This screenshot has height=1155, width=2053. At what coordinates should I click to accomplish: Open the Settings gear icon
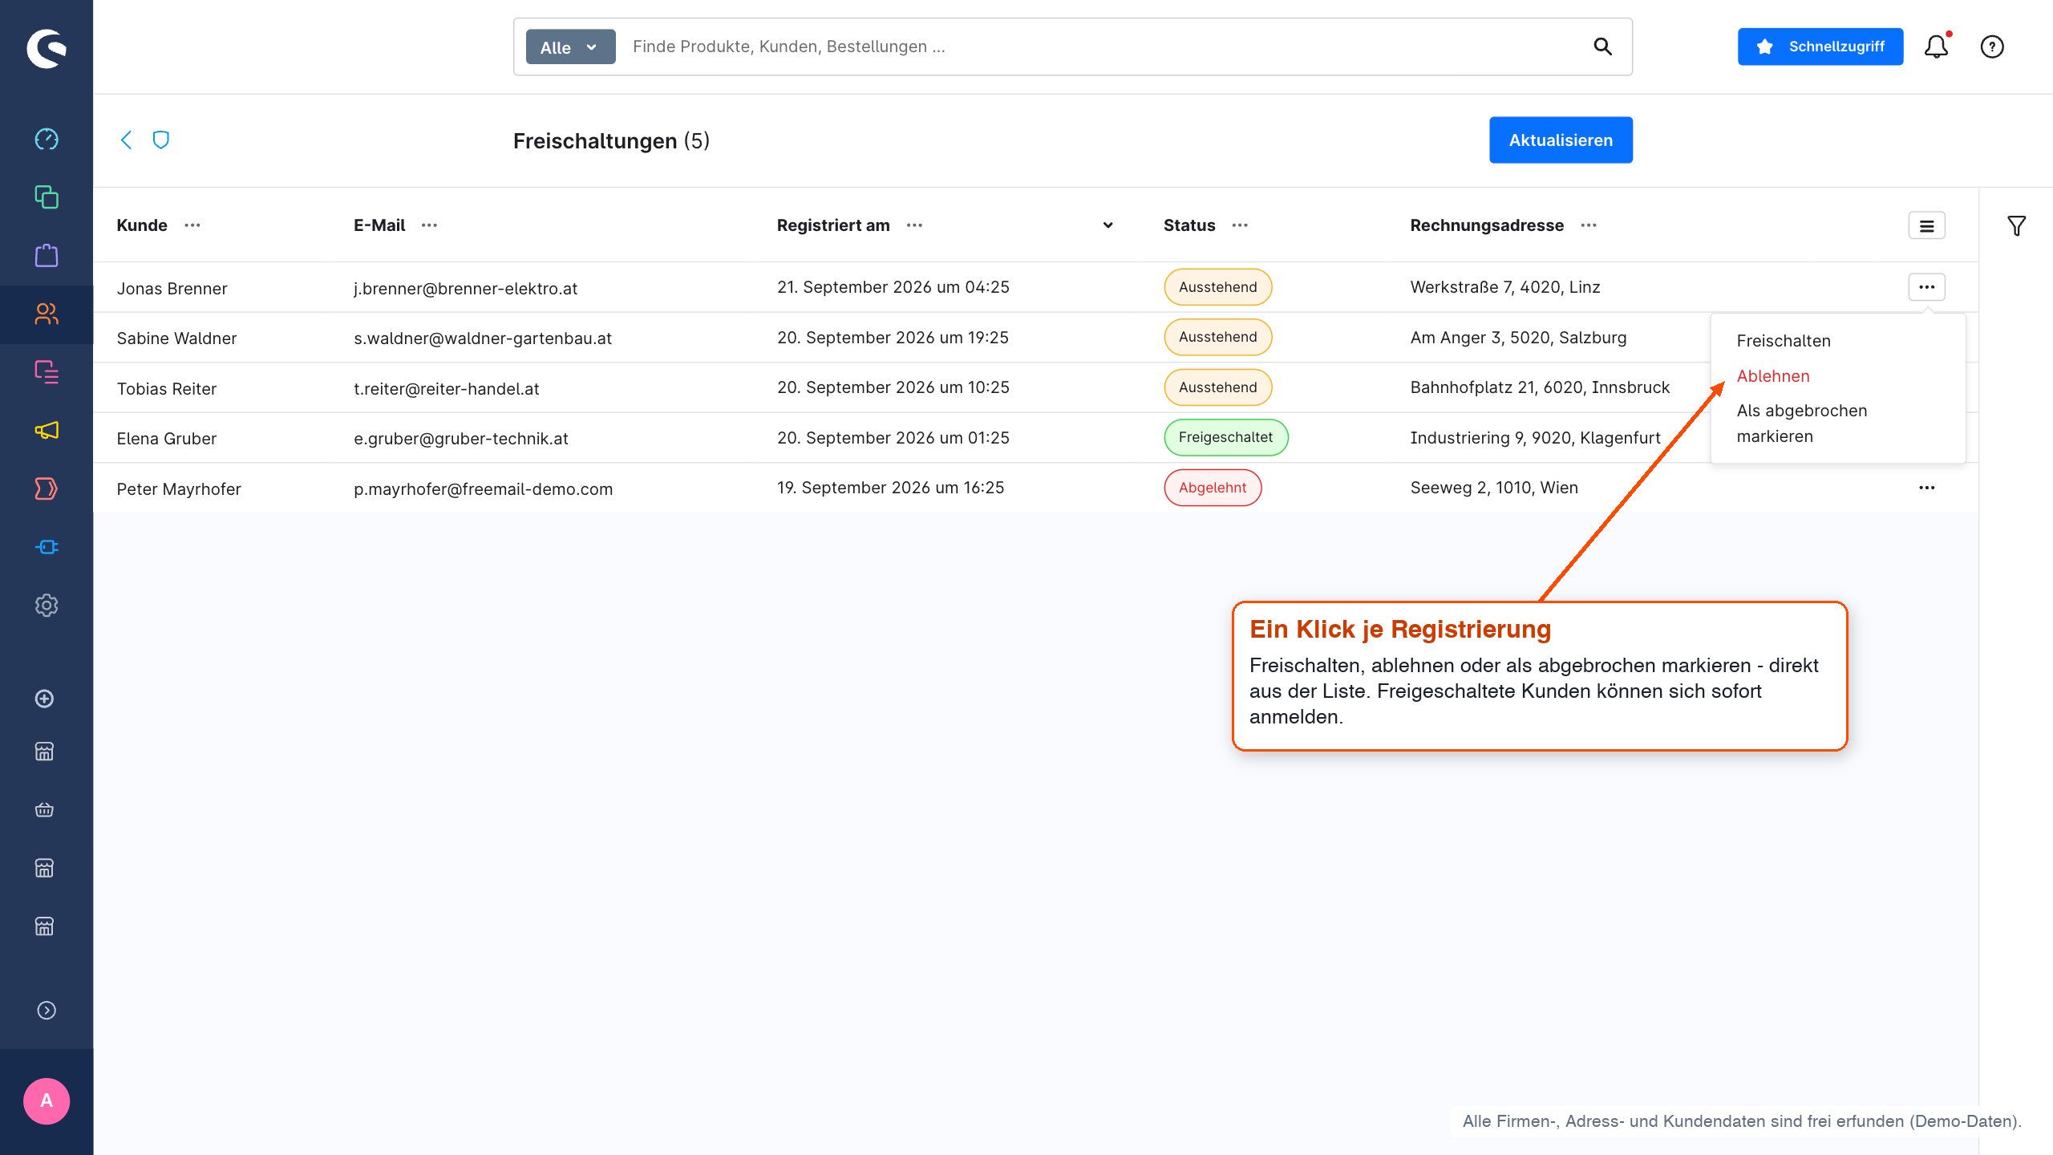47,606
